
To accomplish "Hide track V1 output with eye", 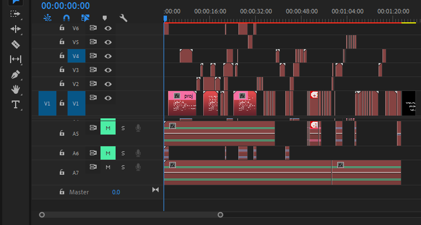I will (108, 98).
